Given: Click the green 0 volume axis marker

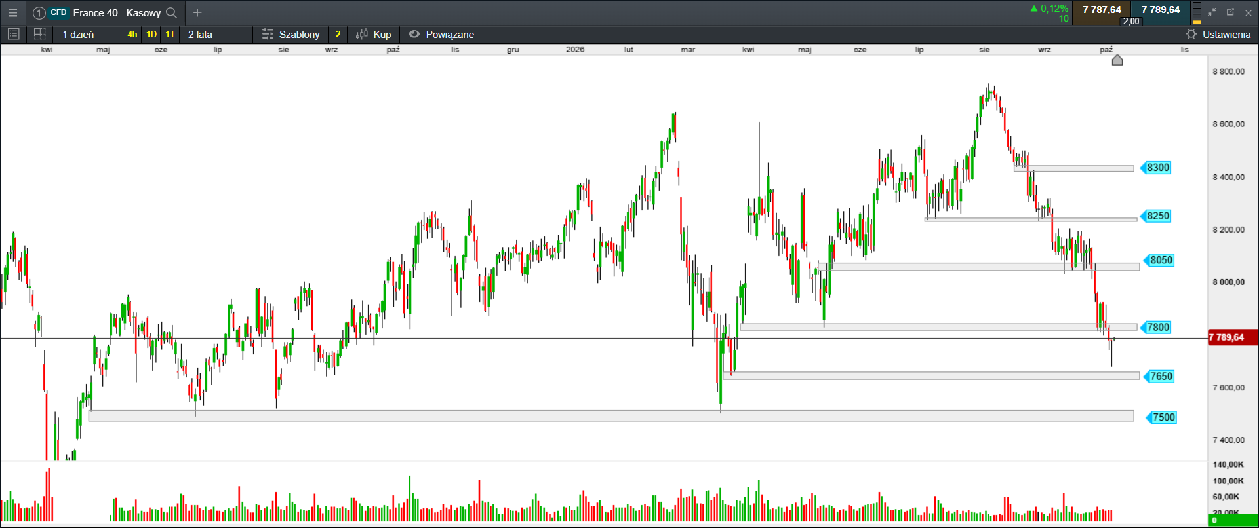Looking at the screenshot, I should pos(1233,520).
